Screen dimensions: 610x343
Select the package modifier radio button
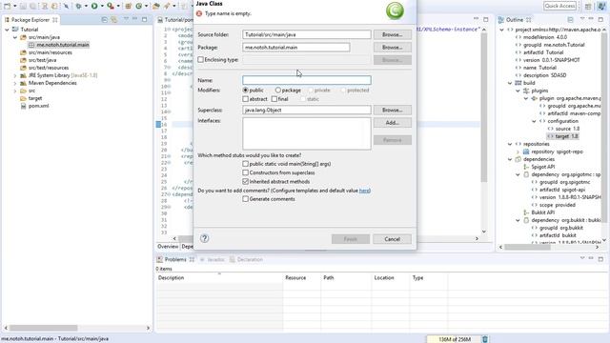pos(278,90)
